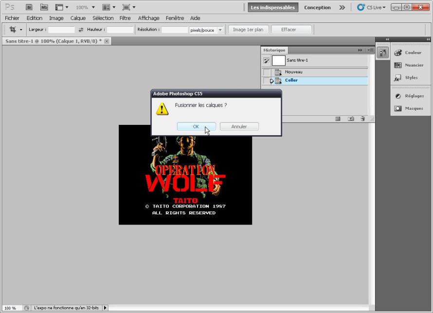Click the Image 1er plan button

click(x=248, y=30)
